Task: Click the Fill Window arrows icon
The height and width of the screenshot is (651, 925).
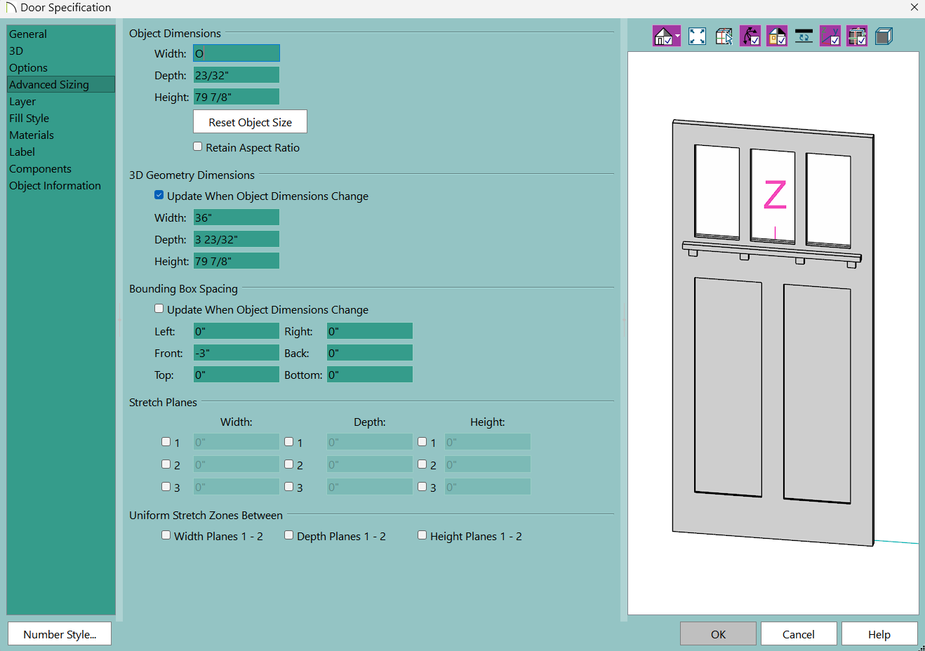Action: [697, 36]
